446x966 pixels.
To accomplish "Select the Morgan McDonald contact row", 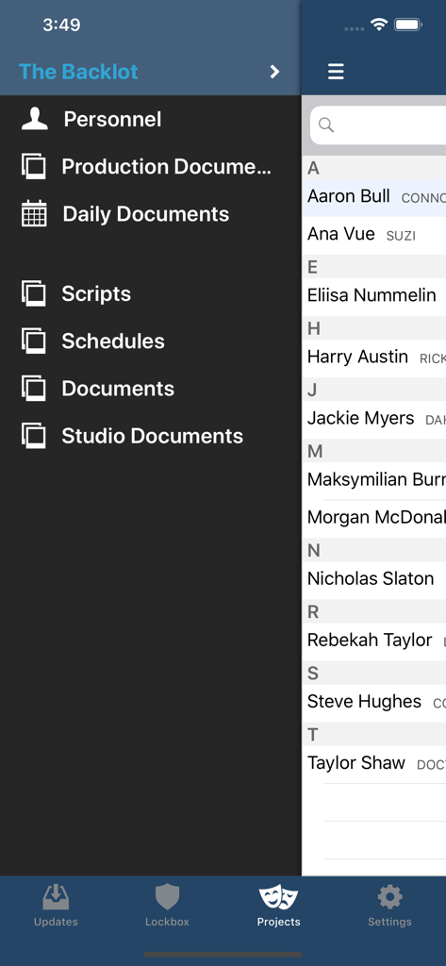I will (x=374, y=518).
